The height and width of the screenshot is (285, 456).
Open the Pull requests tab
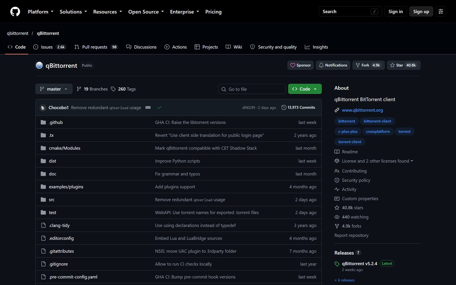tap(96, 47)
